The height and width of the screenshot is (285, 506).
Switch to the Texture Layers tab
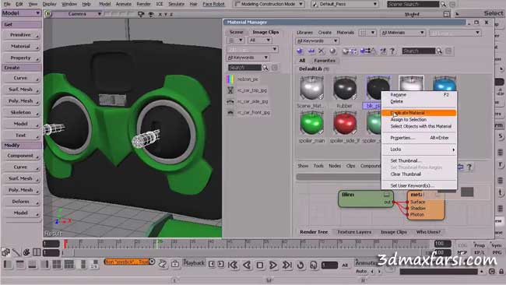tap(354, 232)
